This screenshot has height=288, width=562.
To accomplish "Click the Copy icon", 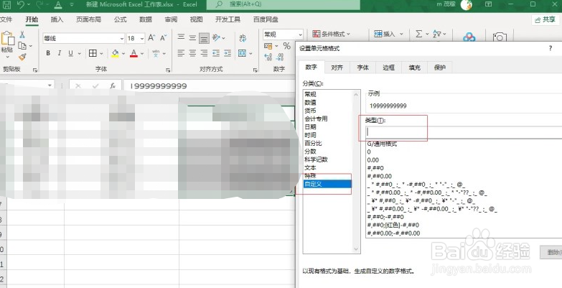I will tap(22, 45).
